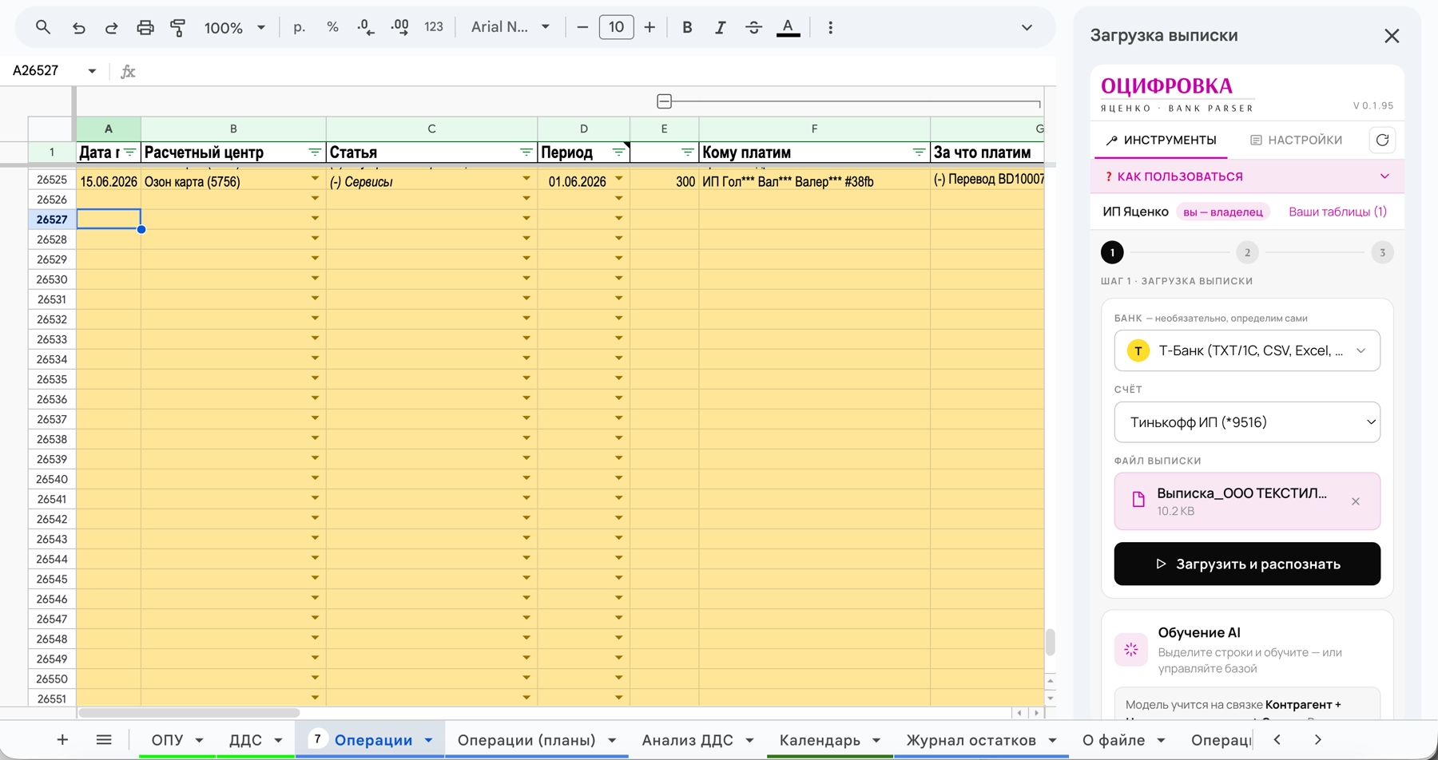Image resolution: width=1438 pixels, height=760 pixels.
Task: Select row 26530 header
Action: point(52,279)
